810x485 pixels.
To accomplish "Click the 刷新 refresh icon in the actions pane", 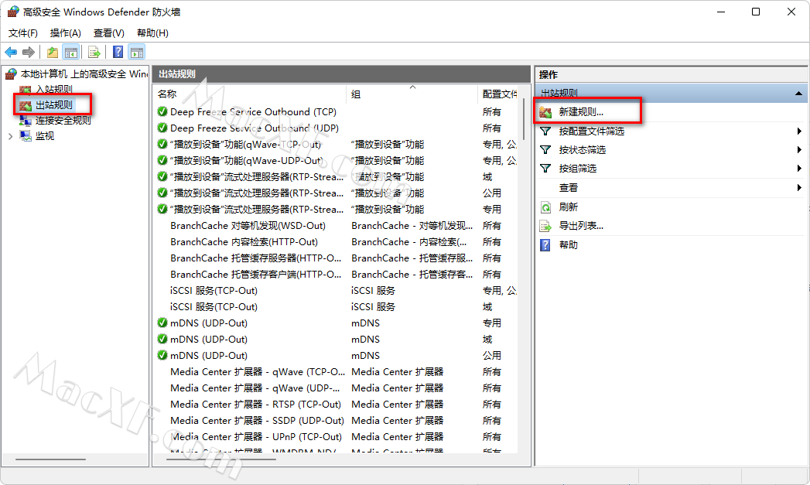I will 545,207.
